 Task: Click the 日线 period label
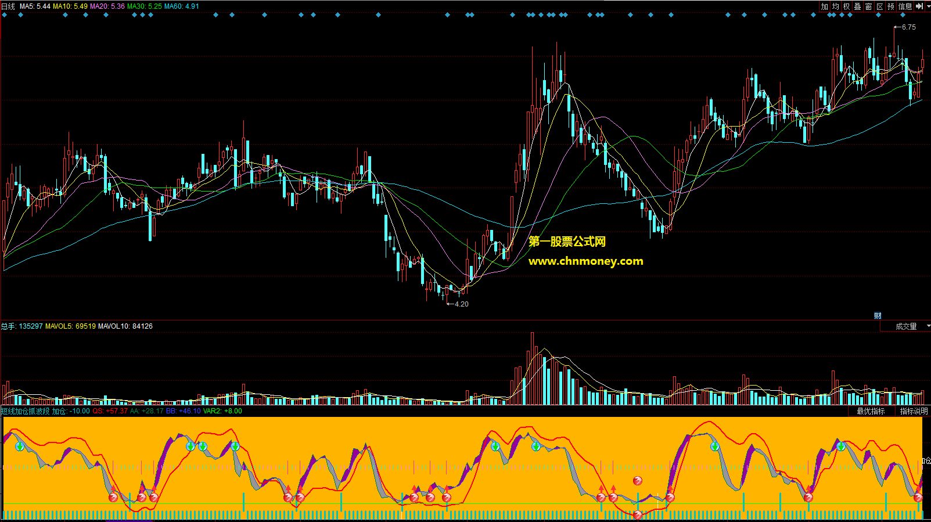click(8, 6)
